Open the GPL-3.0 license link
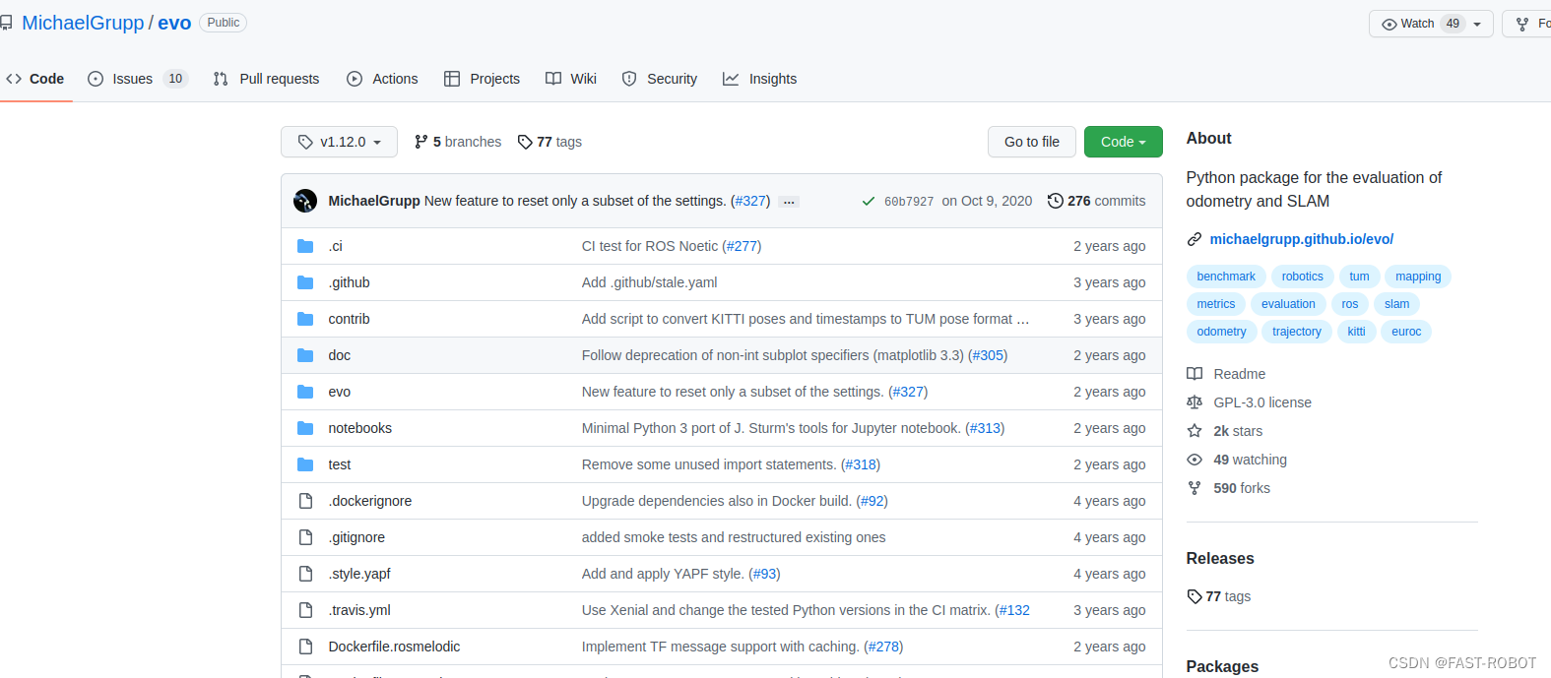This screenshot has height=678, width=1551. (1262, 402)
